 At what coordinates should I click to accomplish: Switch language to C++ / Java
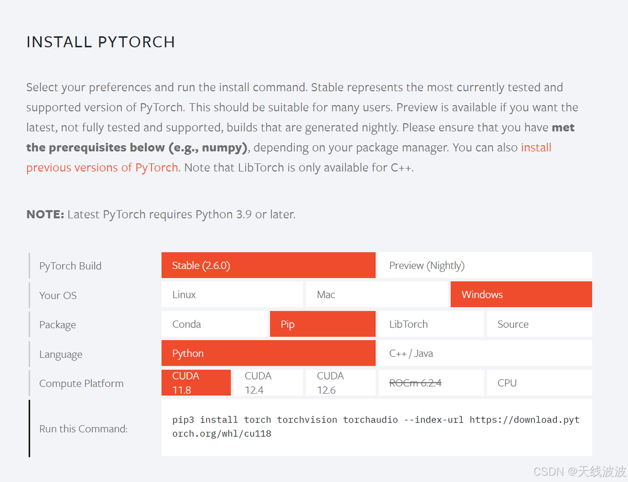485,353
